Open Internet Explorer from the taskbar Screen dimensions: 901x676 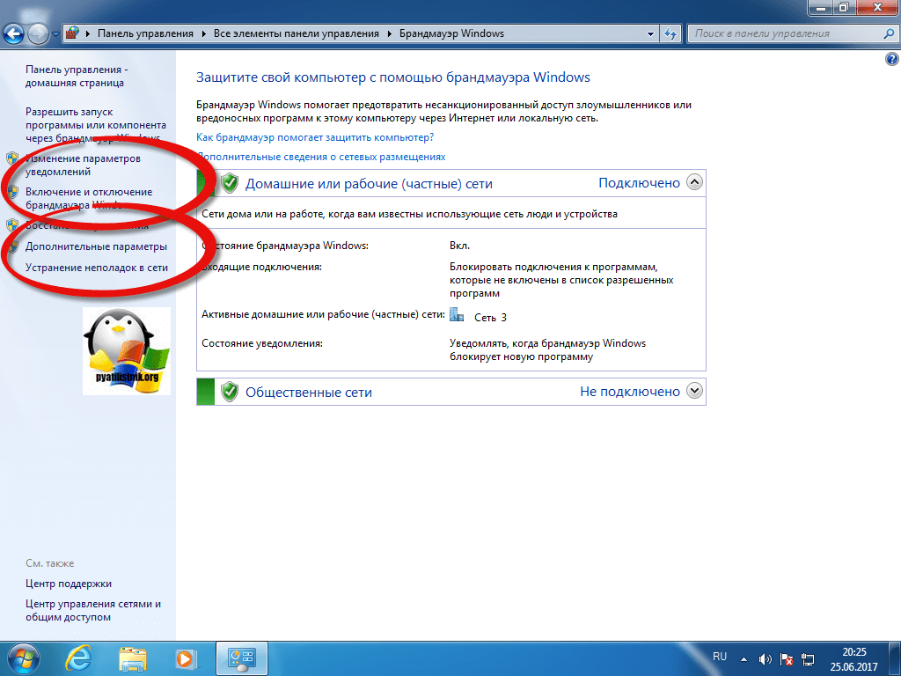(82, 658)
